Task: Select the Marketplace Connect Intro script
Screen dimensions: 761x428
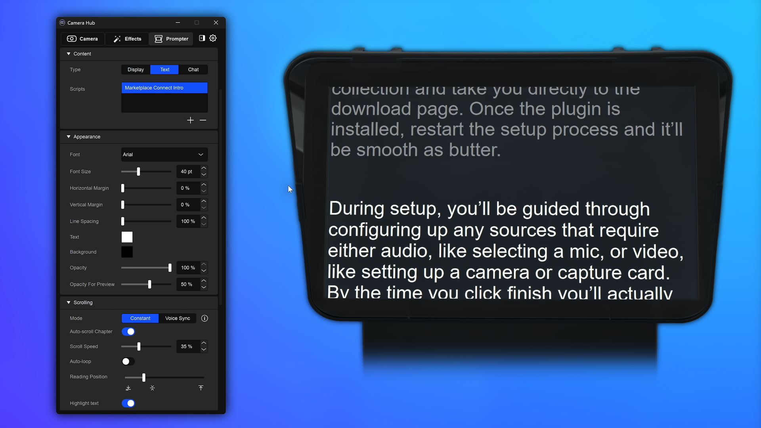Action: tap(164, 88)
